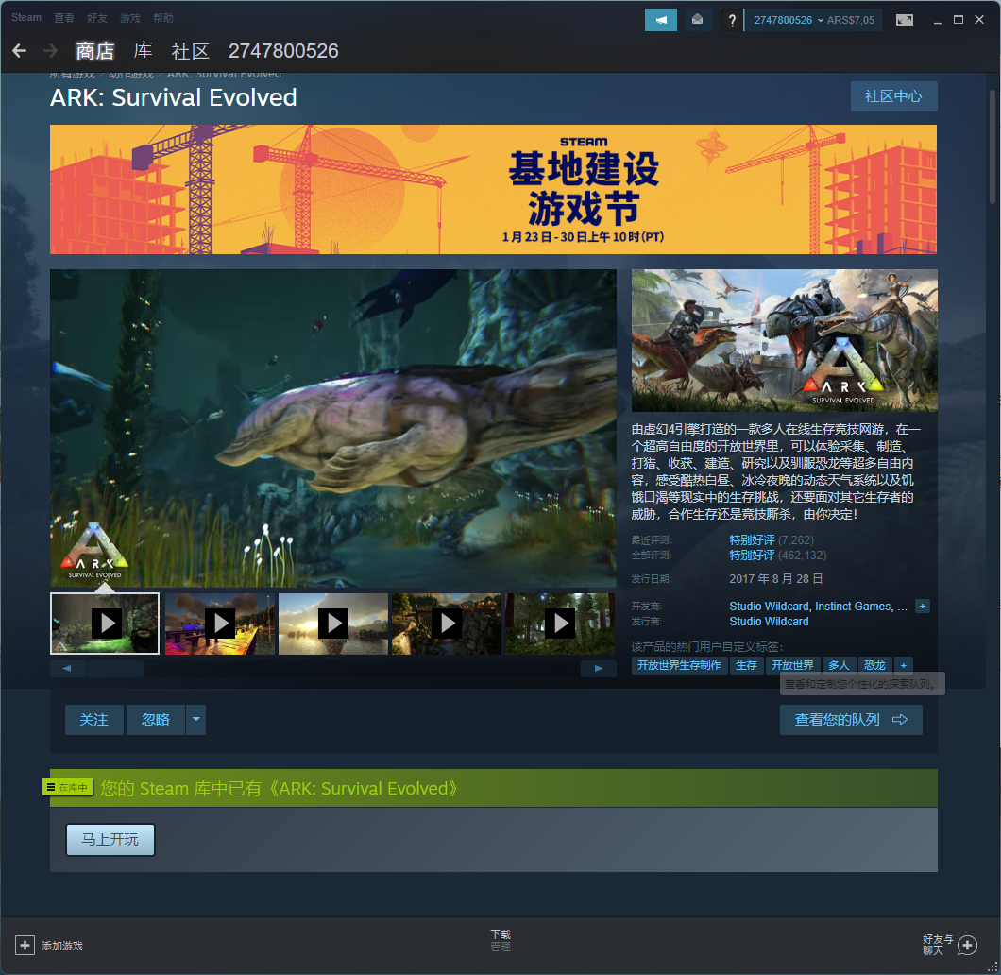Switch to the 商店 tab
Screen dimensions: 1001x975
click(95, 50)
